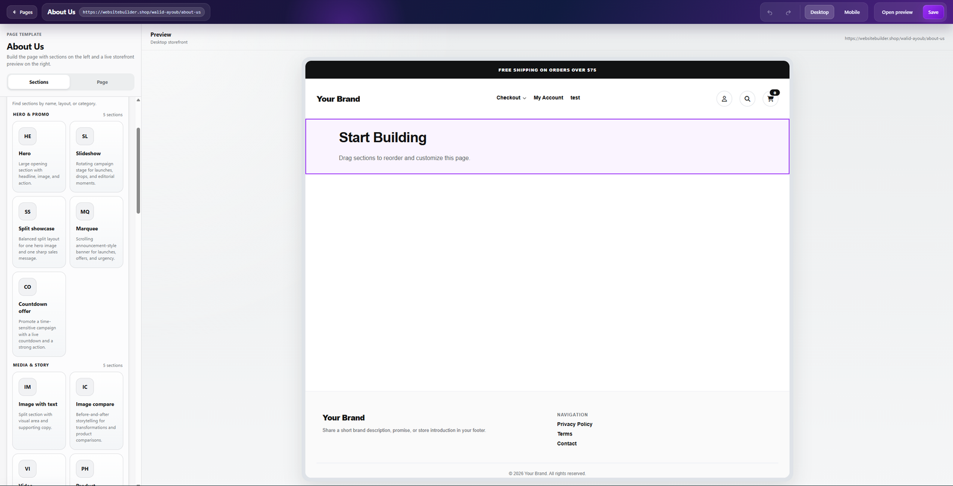Click the storefront search icon
The height and width of the screenshot is (486, 953).
747,99
